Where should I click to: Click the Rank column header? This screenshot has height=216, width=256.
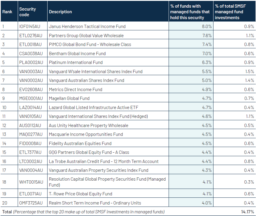(7, 12)
